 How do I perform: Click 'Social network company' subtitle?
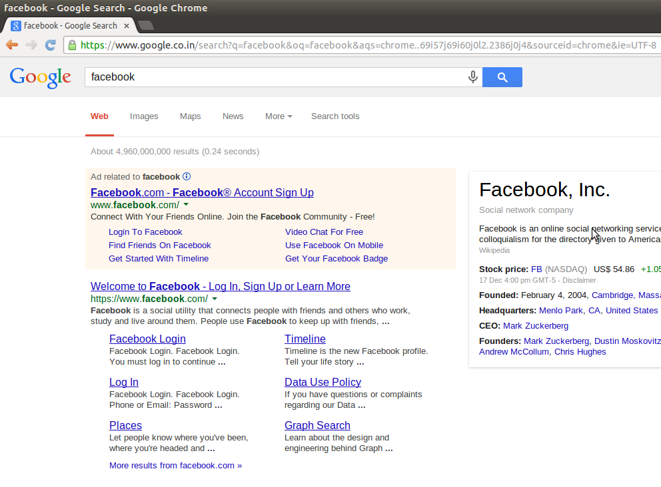point(526,210)
